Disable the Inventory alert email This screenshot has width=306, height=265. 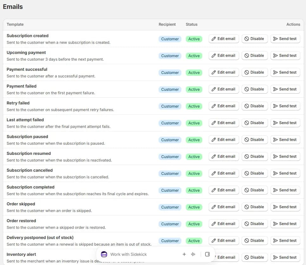pos(255,257)
